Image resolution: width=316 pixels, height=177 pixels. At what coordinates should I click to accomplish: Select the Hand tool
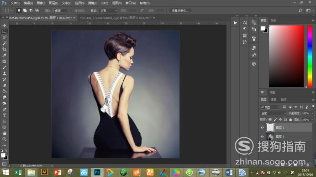(4, 133)
